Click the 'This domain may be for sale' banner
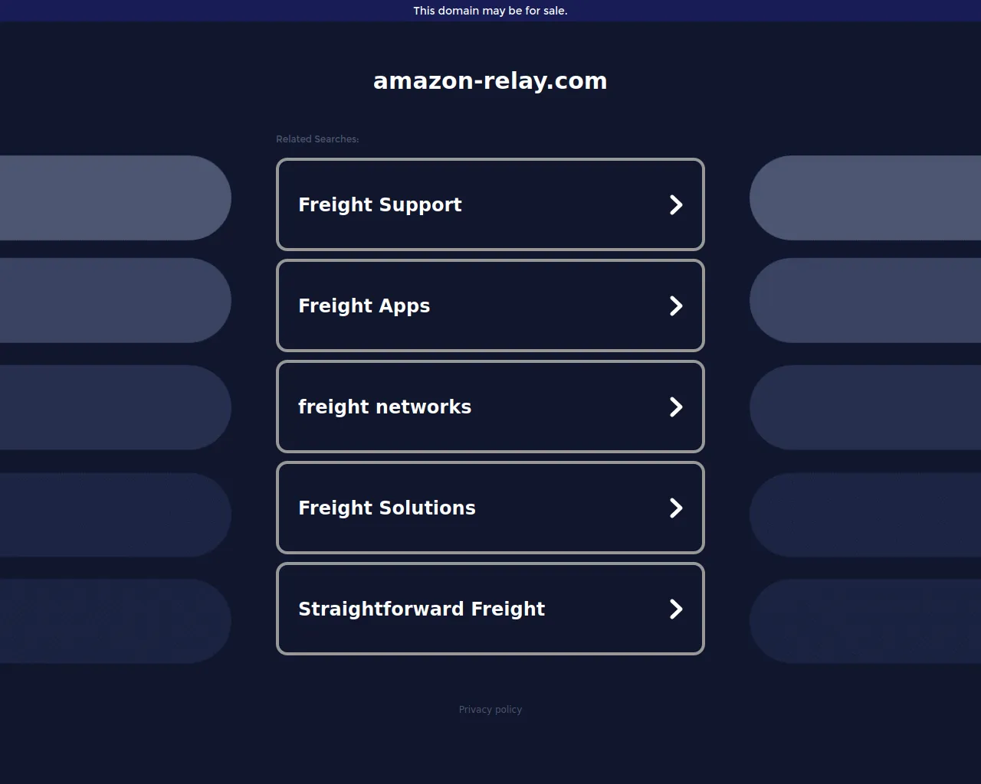Image resolution: width=981 pixels, height=784 pixels. tap(490, 11)
